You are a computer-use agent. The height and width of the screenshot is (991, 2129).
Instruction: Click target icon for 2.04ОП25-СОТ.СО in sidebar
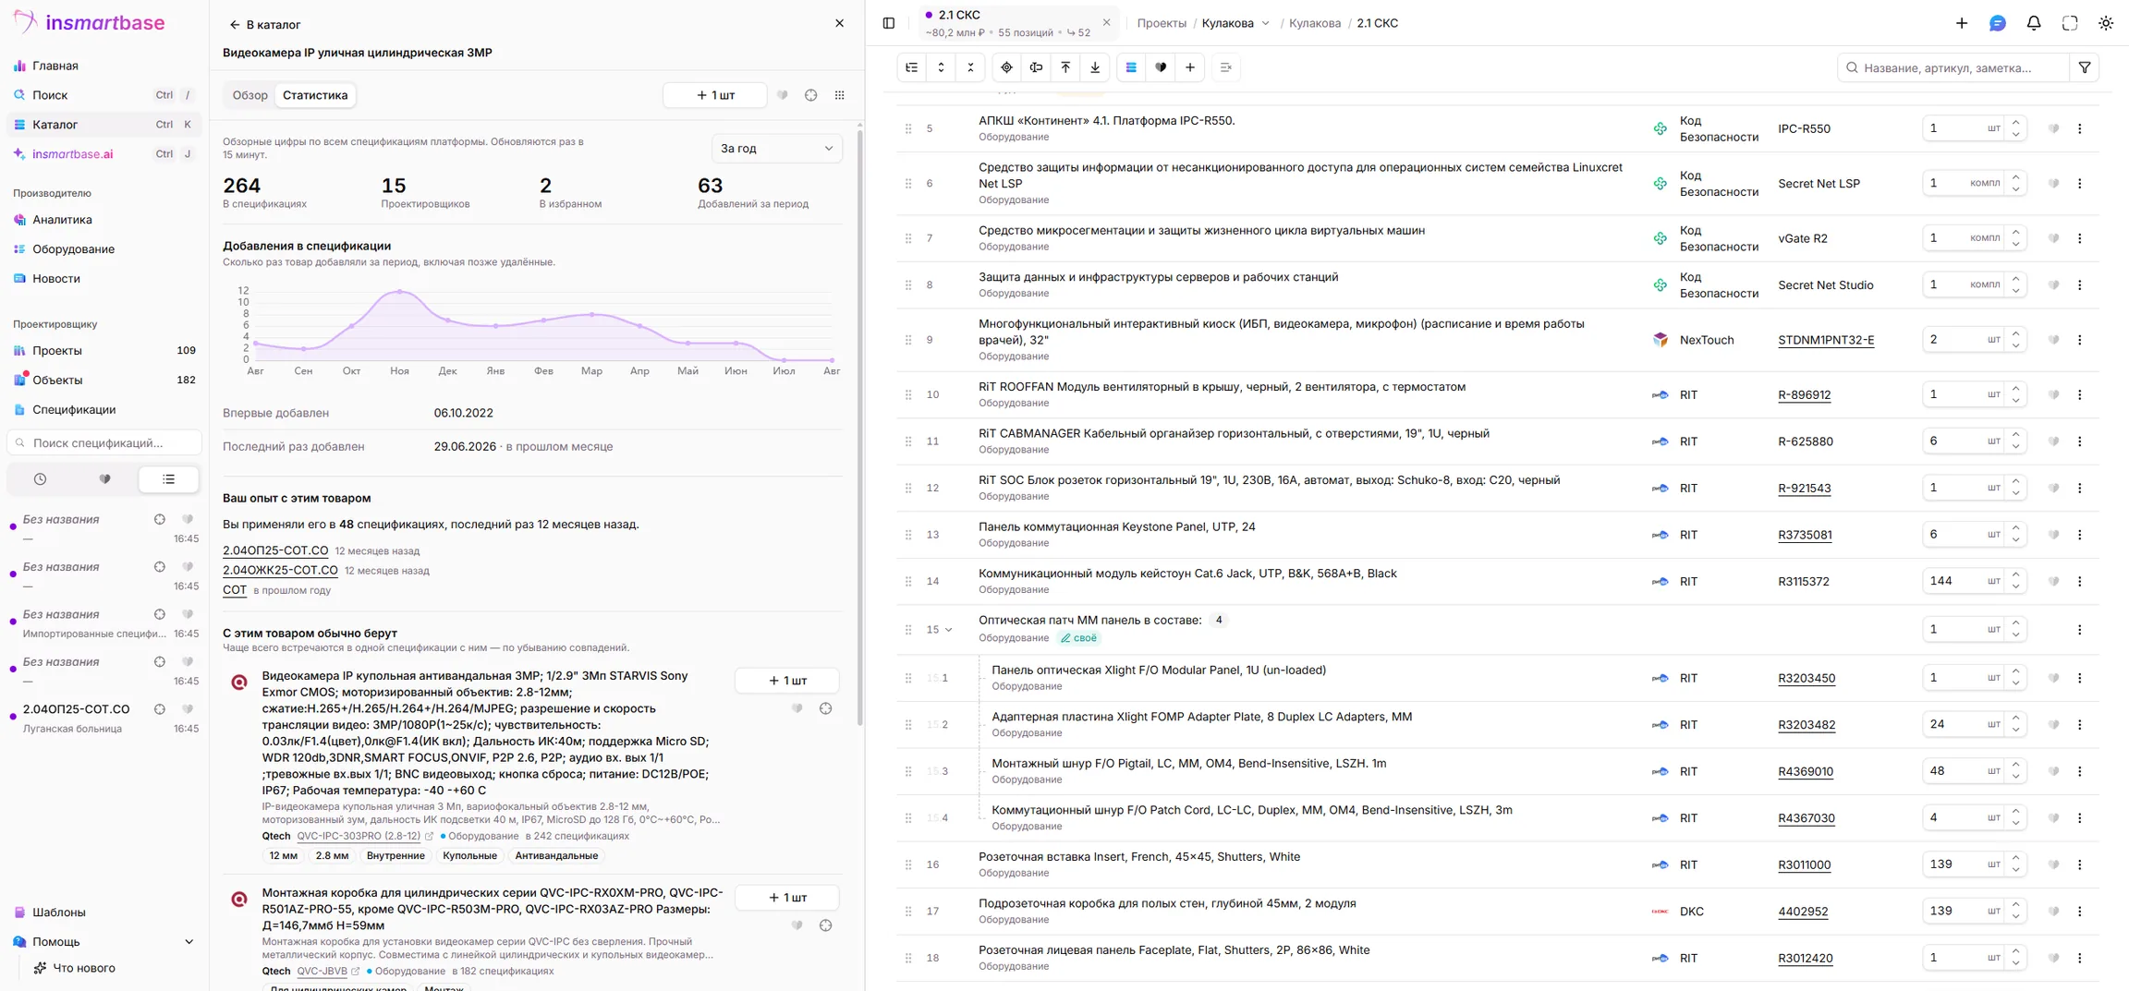point(160,709)
